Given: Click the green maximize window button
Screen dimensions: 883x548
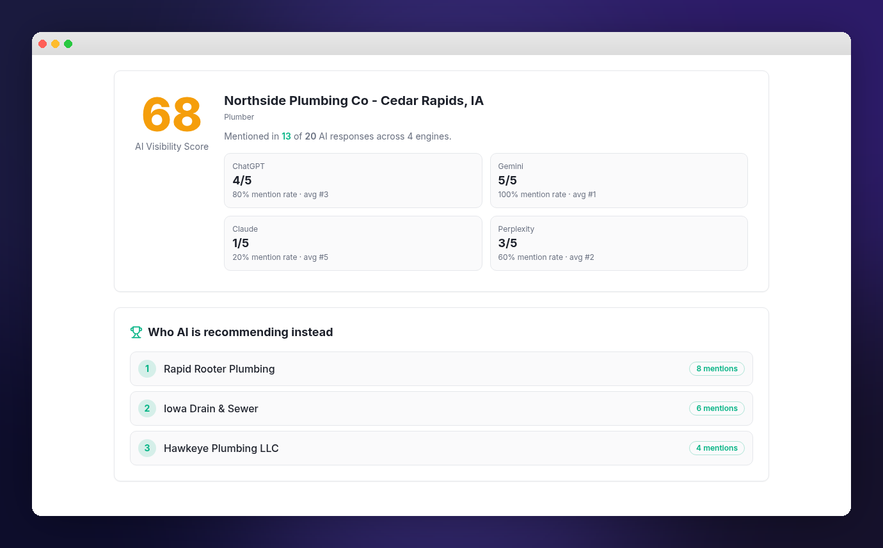Looking at the screenshot, I should point(68,44).
